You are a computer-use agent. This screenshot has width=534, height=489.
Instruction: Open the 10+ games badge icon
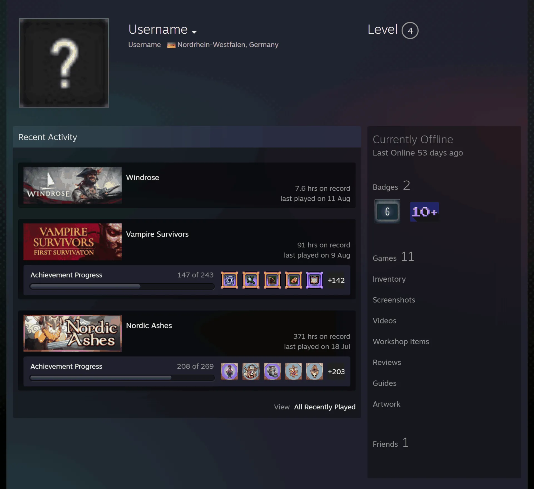424,212
